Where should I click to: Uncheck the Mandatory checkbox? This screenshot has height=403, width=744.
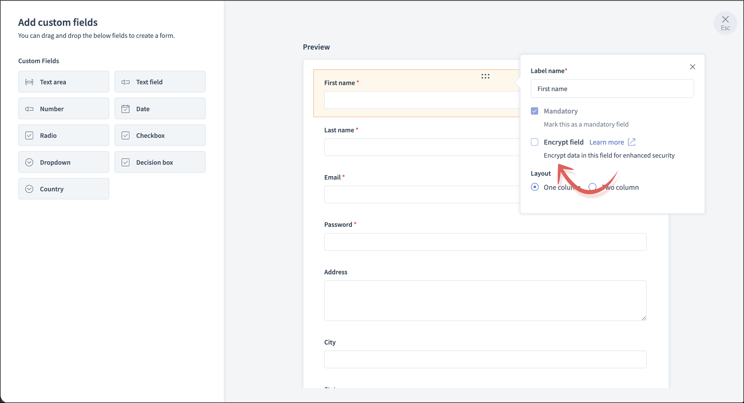pos(534,111)
